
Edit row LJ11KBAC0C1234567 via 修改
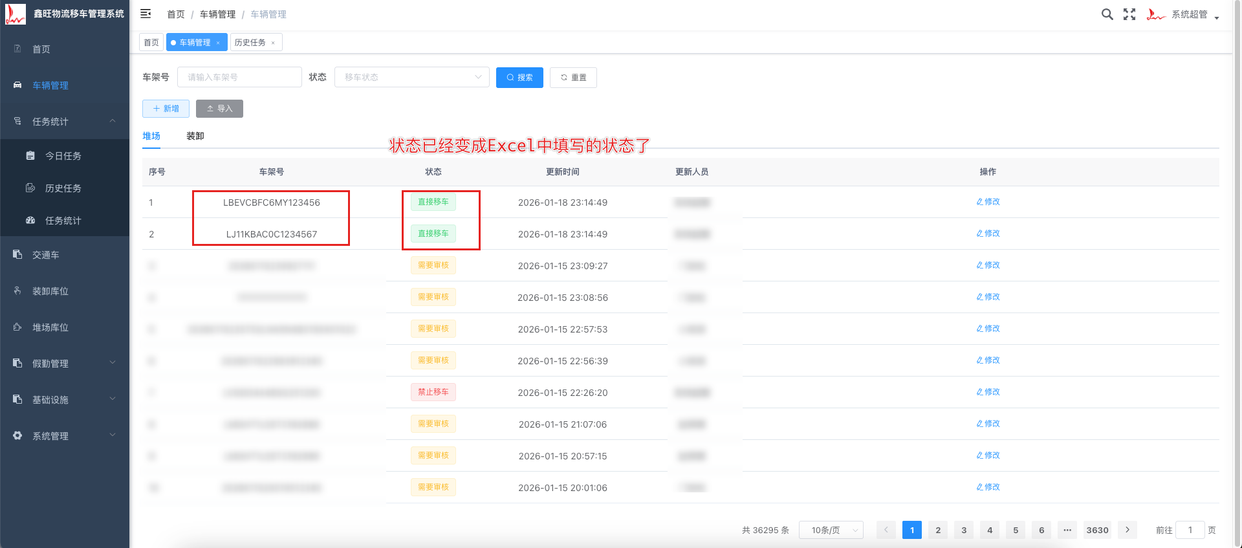[x=988, y=234]
